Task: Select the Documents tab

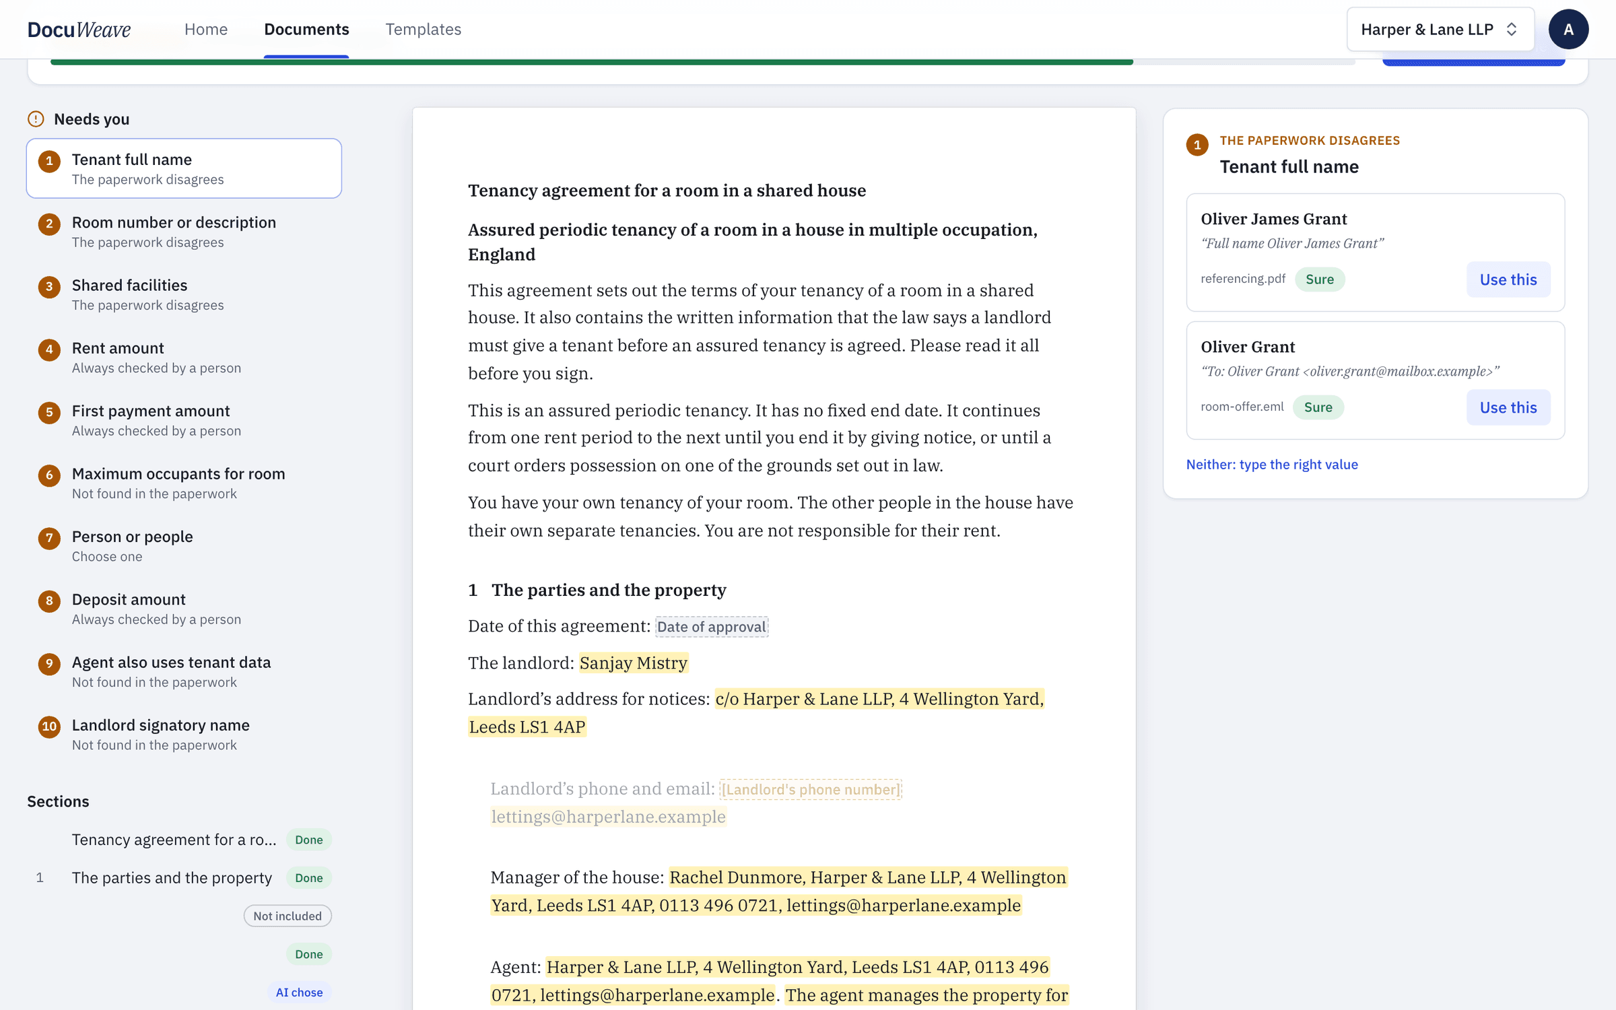Action: [x=306, y=29]
